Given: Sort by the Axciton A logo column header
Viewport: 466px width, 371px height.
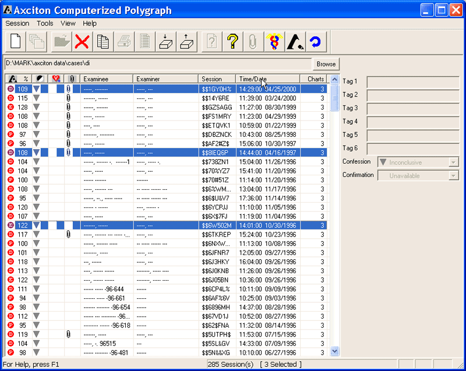Looking at the screenshot, I should (13, 79).
